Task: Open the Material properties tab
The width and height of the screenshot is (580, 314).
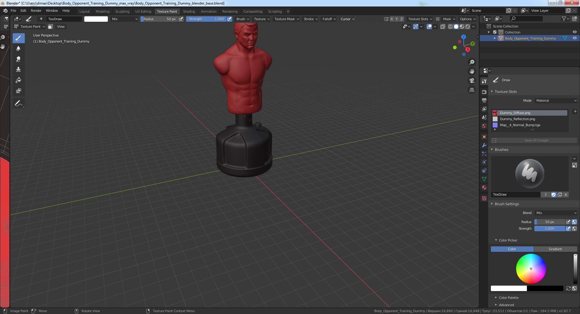Action: point(484,187)
